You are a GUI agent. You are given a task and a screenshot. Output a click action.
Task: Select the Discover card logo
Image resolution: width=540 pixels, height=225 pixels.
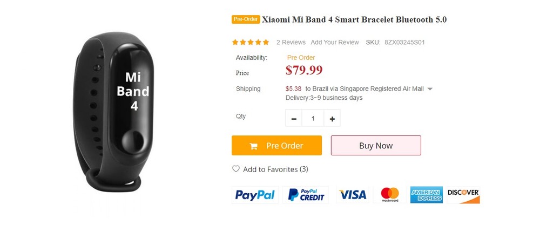point(463,195)
